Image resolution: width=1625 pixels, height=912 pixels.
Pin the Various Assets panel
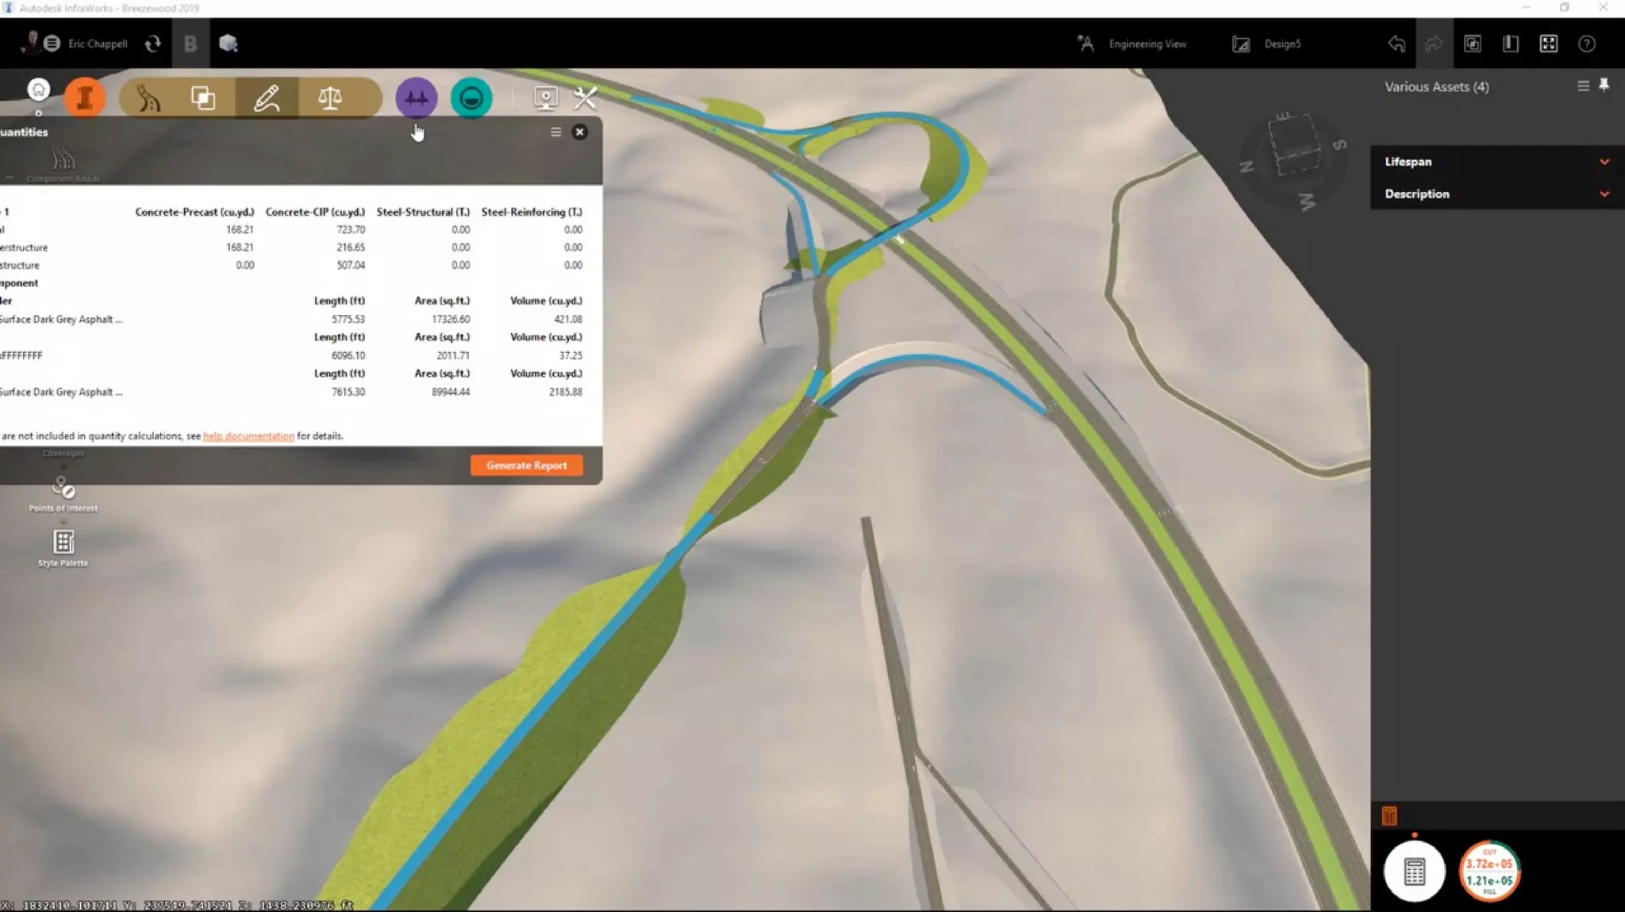click(x=1604, y=86)
